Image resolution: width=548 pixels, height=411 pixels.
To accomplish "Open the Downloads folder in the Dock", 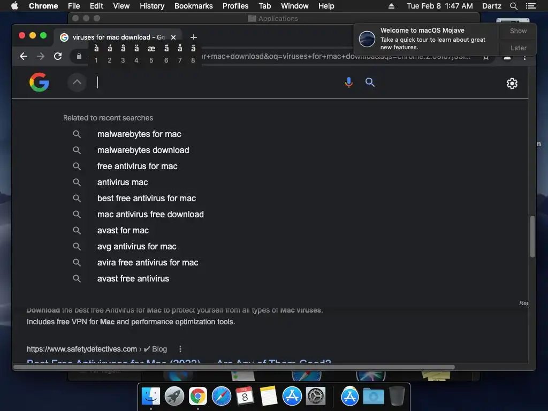I will tap(373, 397).
